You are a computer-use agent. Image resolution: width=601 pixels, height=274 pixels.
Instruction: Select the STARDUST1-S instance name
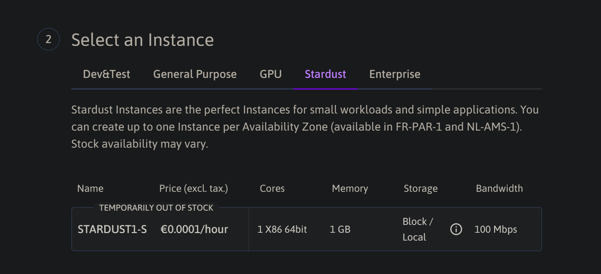[x=112, y=229]
